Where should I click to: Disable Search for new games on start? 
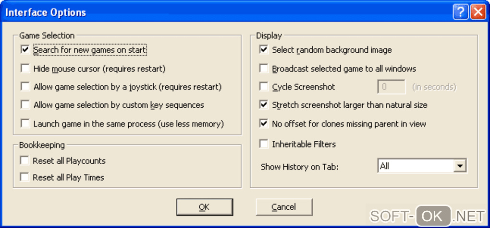pos(25,50)
